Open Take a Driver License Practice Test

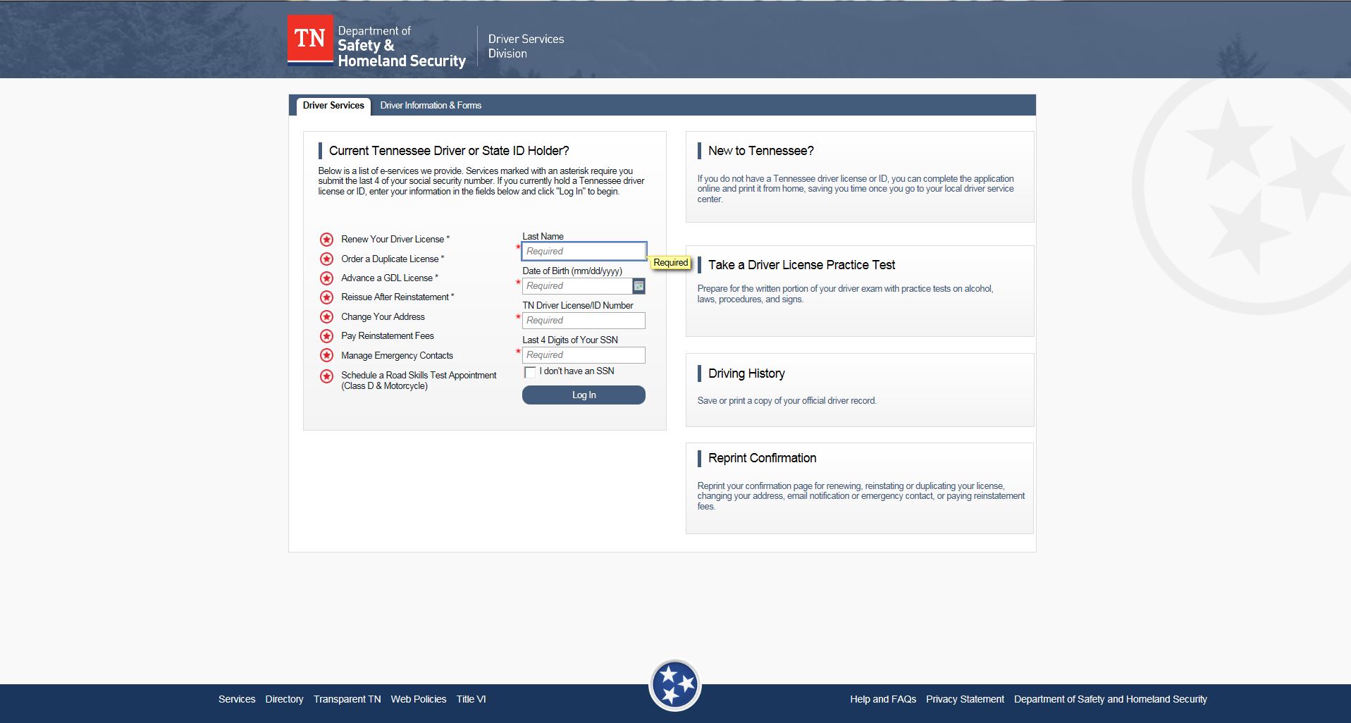801,265
